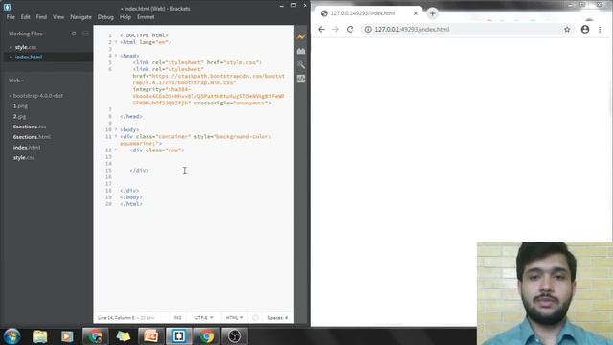The image size is (613, 345).
Task: Open Working Files settings gear icon
Action: [74, 34]
